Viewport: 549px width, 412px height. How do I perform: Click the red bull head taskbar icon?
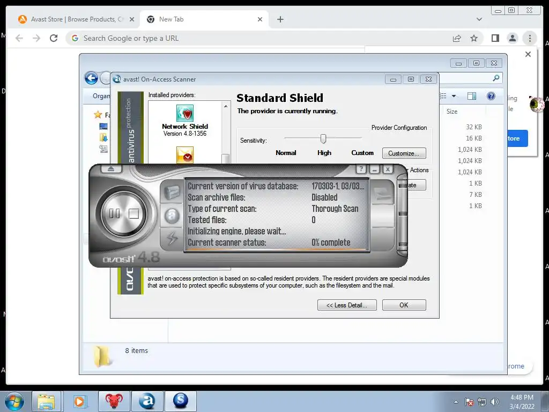[x=114, y=401]
